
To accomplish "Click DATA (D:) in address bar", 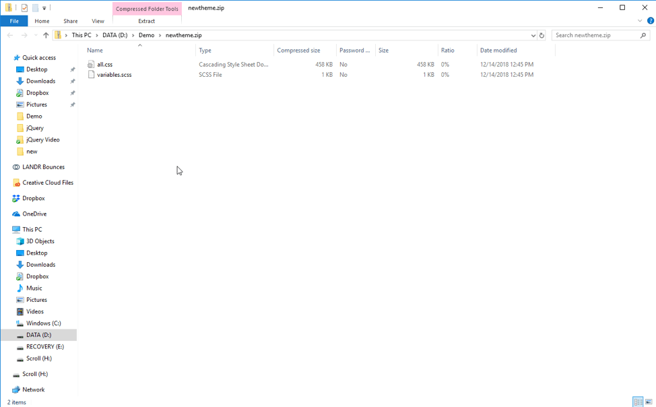I will click(x=114, y=35).
